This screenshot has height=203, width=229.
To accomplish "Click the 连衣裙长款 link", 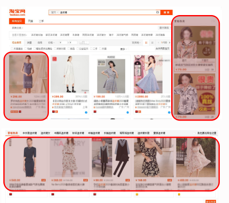I will [x=144, y=133].
